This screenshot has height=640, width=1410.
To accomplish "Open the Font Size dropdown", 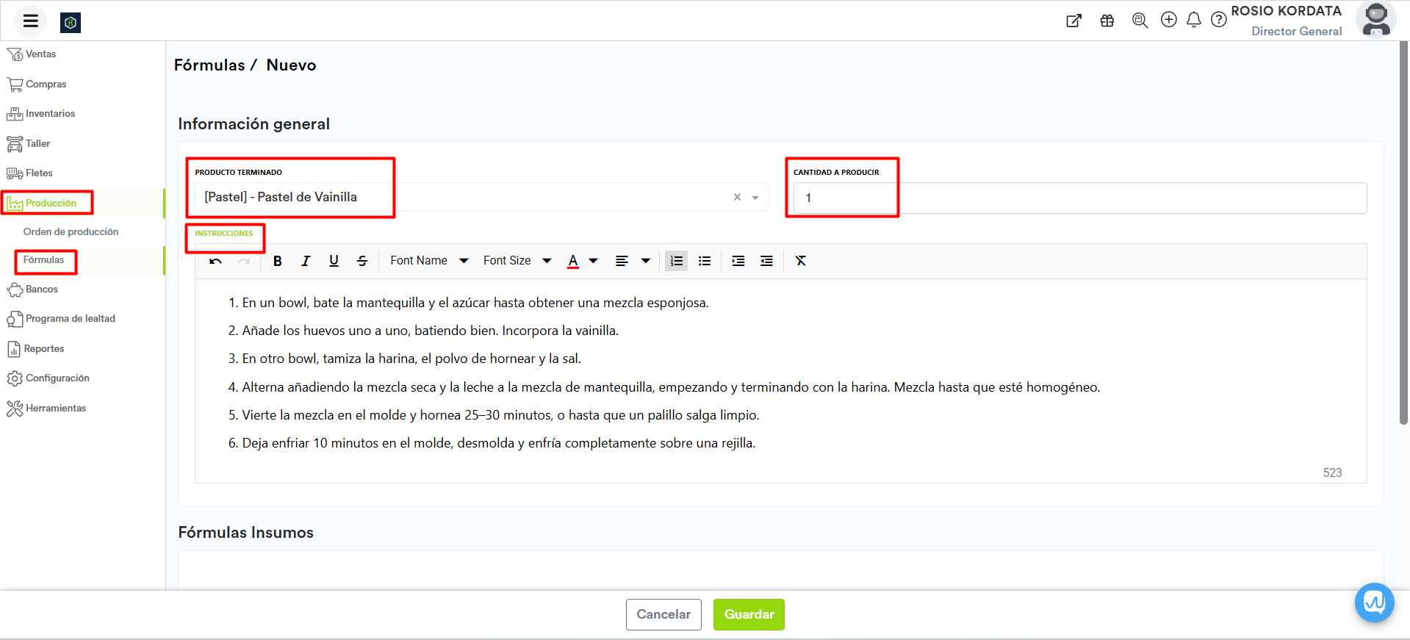I will (517, 261).
